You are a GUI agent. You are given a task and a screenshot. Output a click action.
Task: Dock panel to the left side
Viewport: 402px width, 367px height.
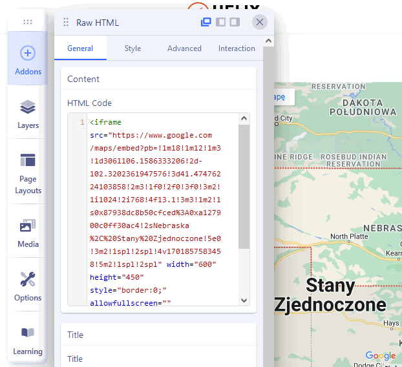click(x=221, y=23)
